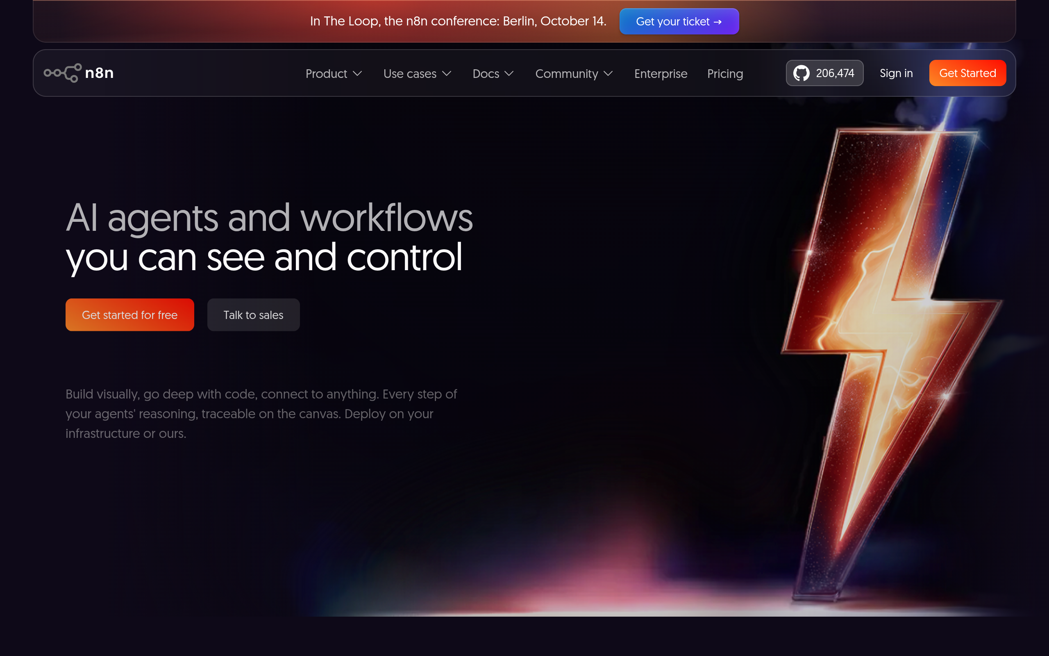Click the Talk to sales button
1049x656 pixels.
(x=254, y=314)
